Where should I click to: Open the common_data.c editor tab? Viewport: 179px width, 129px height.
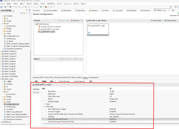click(x=51, y=10)
